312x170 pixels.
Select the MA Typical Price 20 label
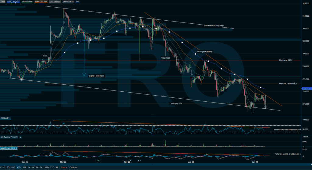pyautogui.click(x=9, y=137)
